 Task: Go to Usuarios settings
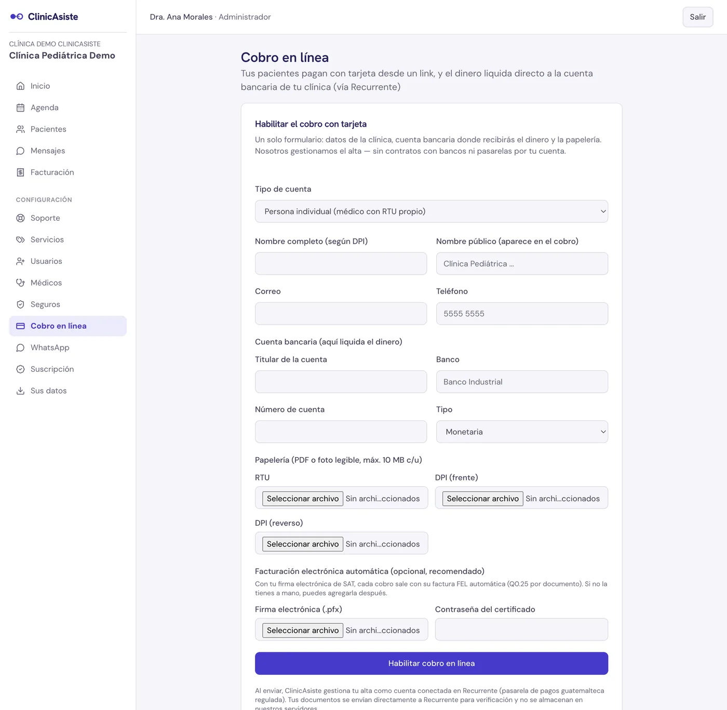pyautogui.click(x=68, y=261)
